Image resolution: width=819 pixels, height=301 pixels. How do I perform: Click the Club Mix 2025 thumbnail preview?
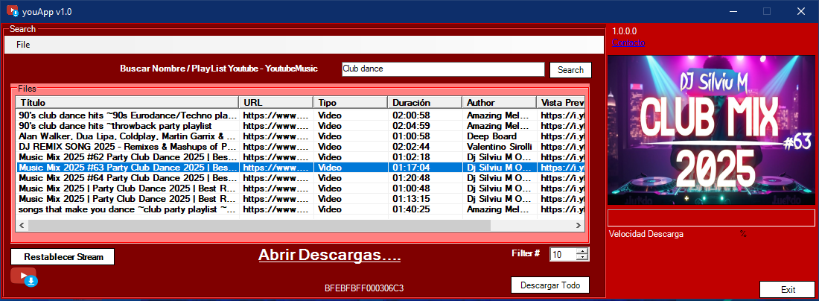pos(711,130)
